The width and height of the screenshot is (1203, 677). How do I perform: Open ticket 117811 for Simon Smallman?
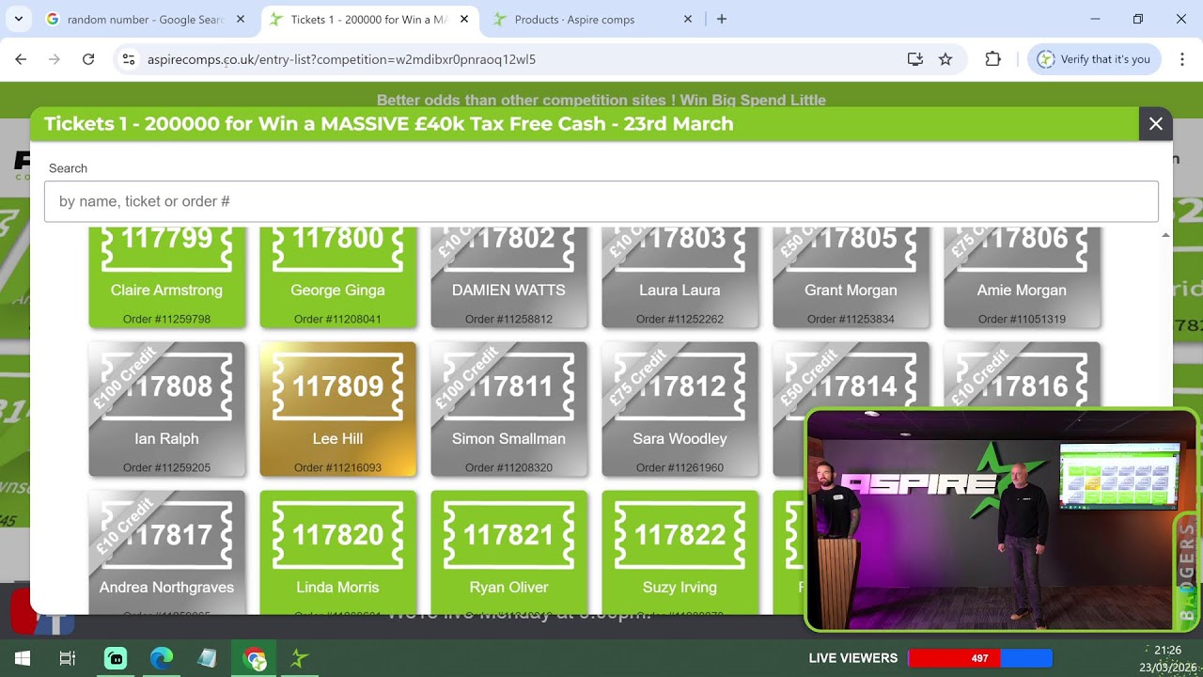[x=508, y=409]
